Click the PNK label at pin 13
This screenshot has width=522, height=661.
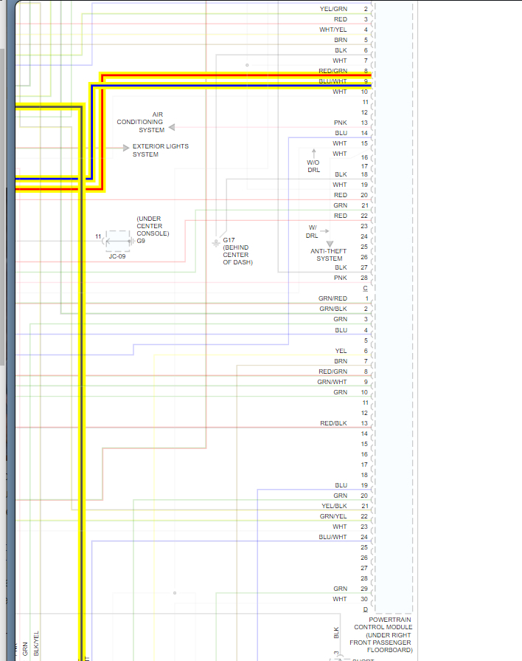click(341, 123)
